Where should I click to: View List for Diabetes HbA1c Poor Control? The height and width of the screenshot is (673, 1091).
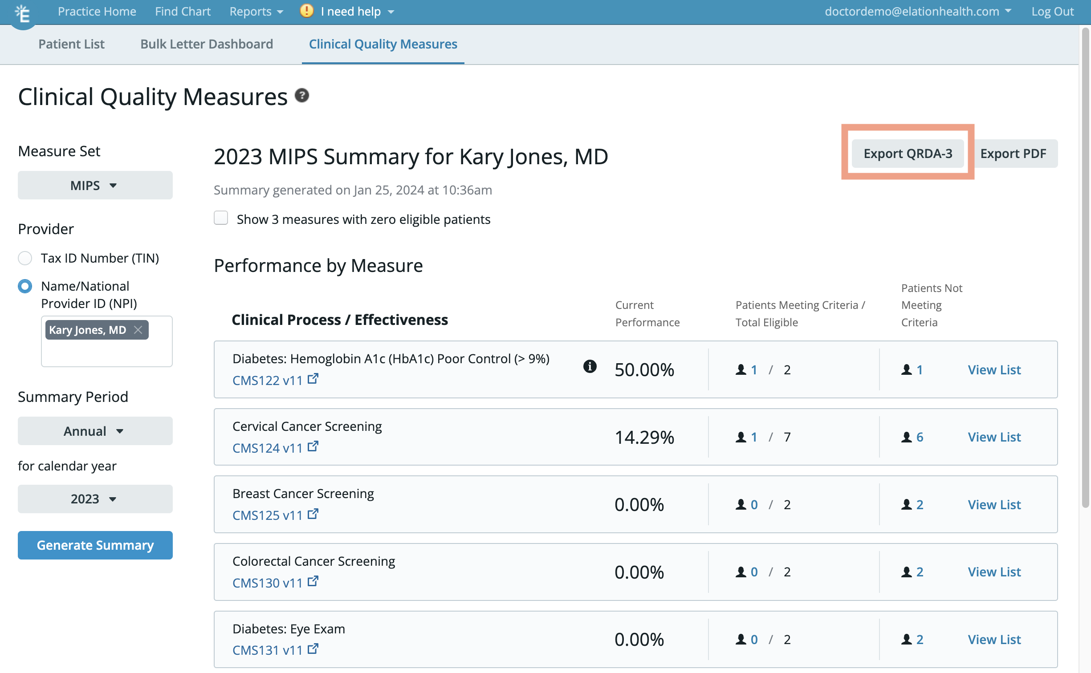point(994,369)
